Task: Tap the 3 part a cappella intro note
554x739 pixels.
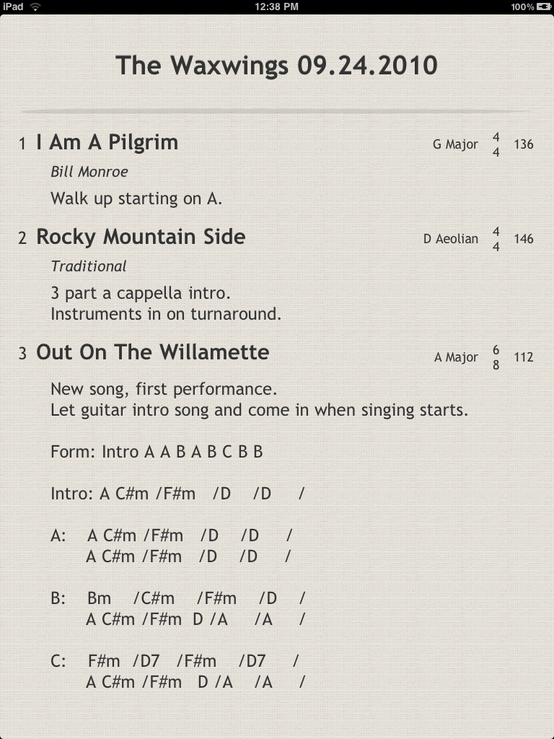Action: coord(141,294)
